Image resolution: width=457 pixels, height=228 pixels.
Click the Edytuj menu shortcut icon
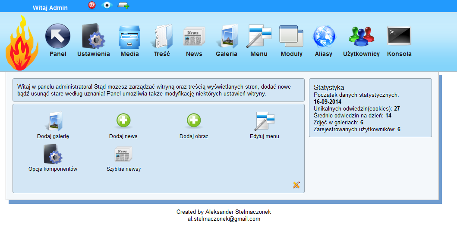tap(265, 121)
